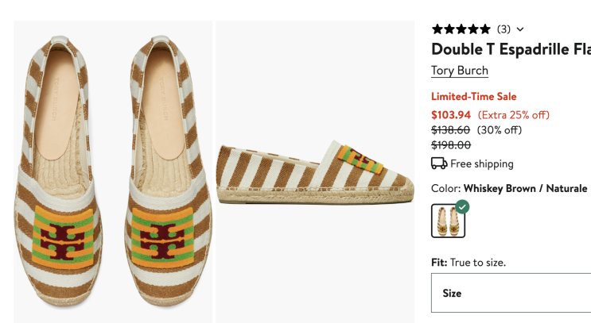591x323 pixels.
Task: Expand the reviews chevron beside (3)
Action: tap(520, 29)
